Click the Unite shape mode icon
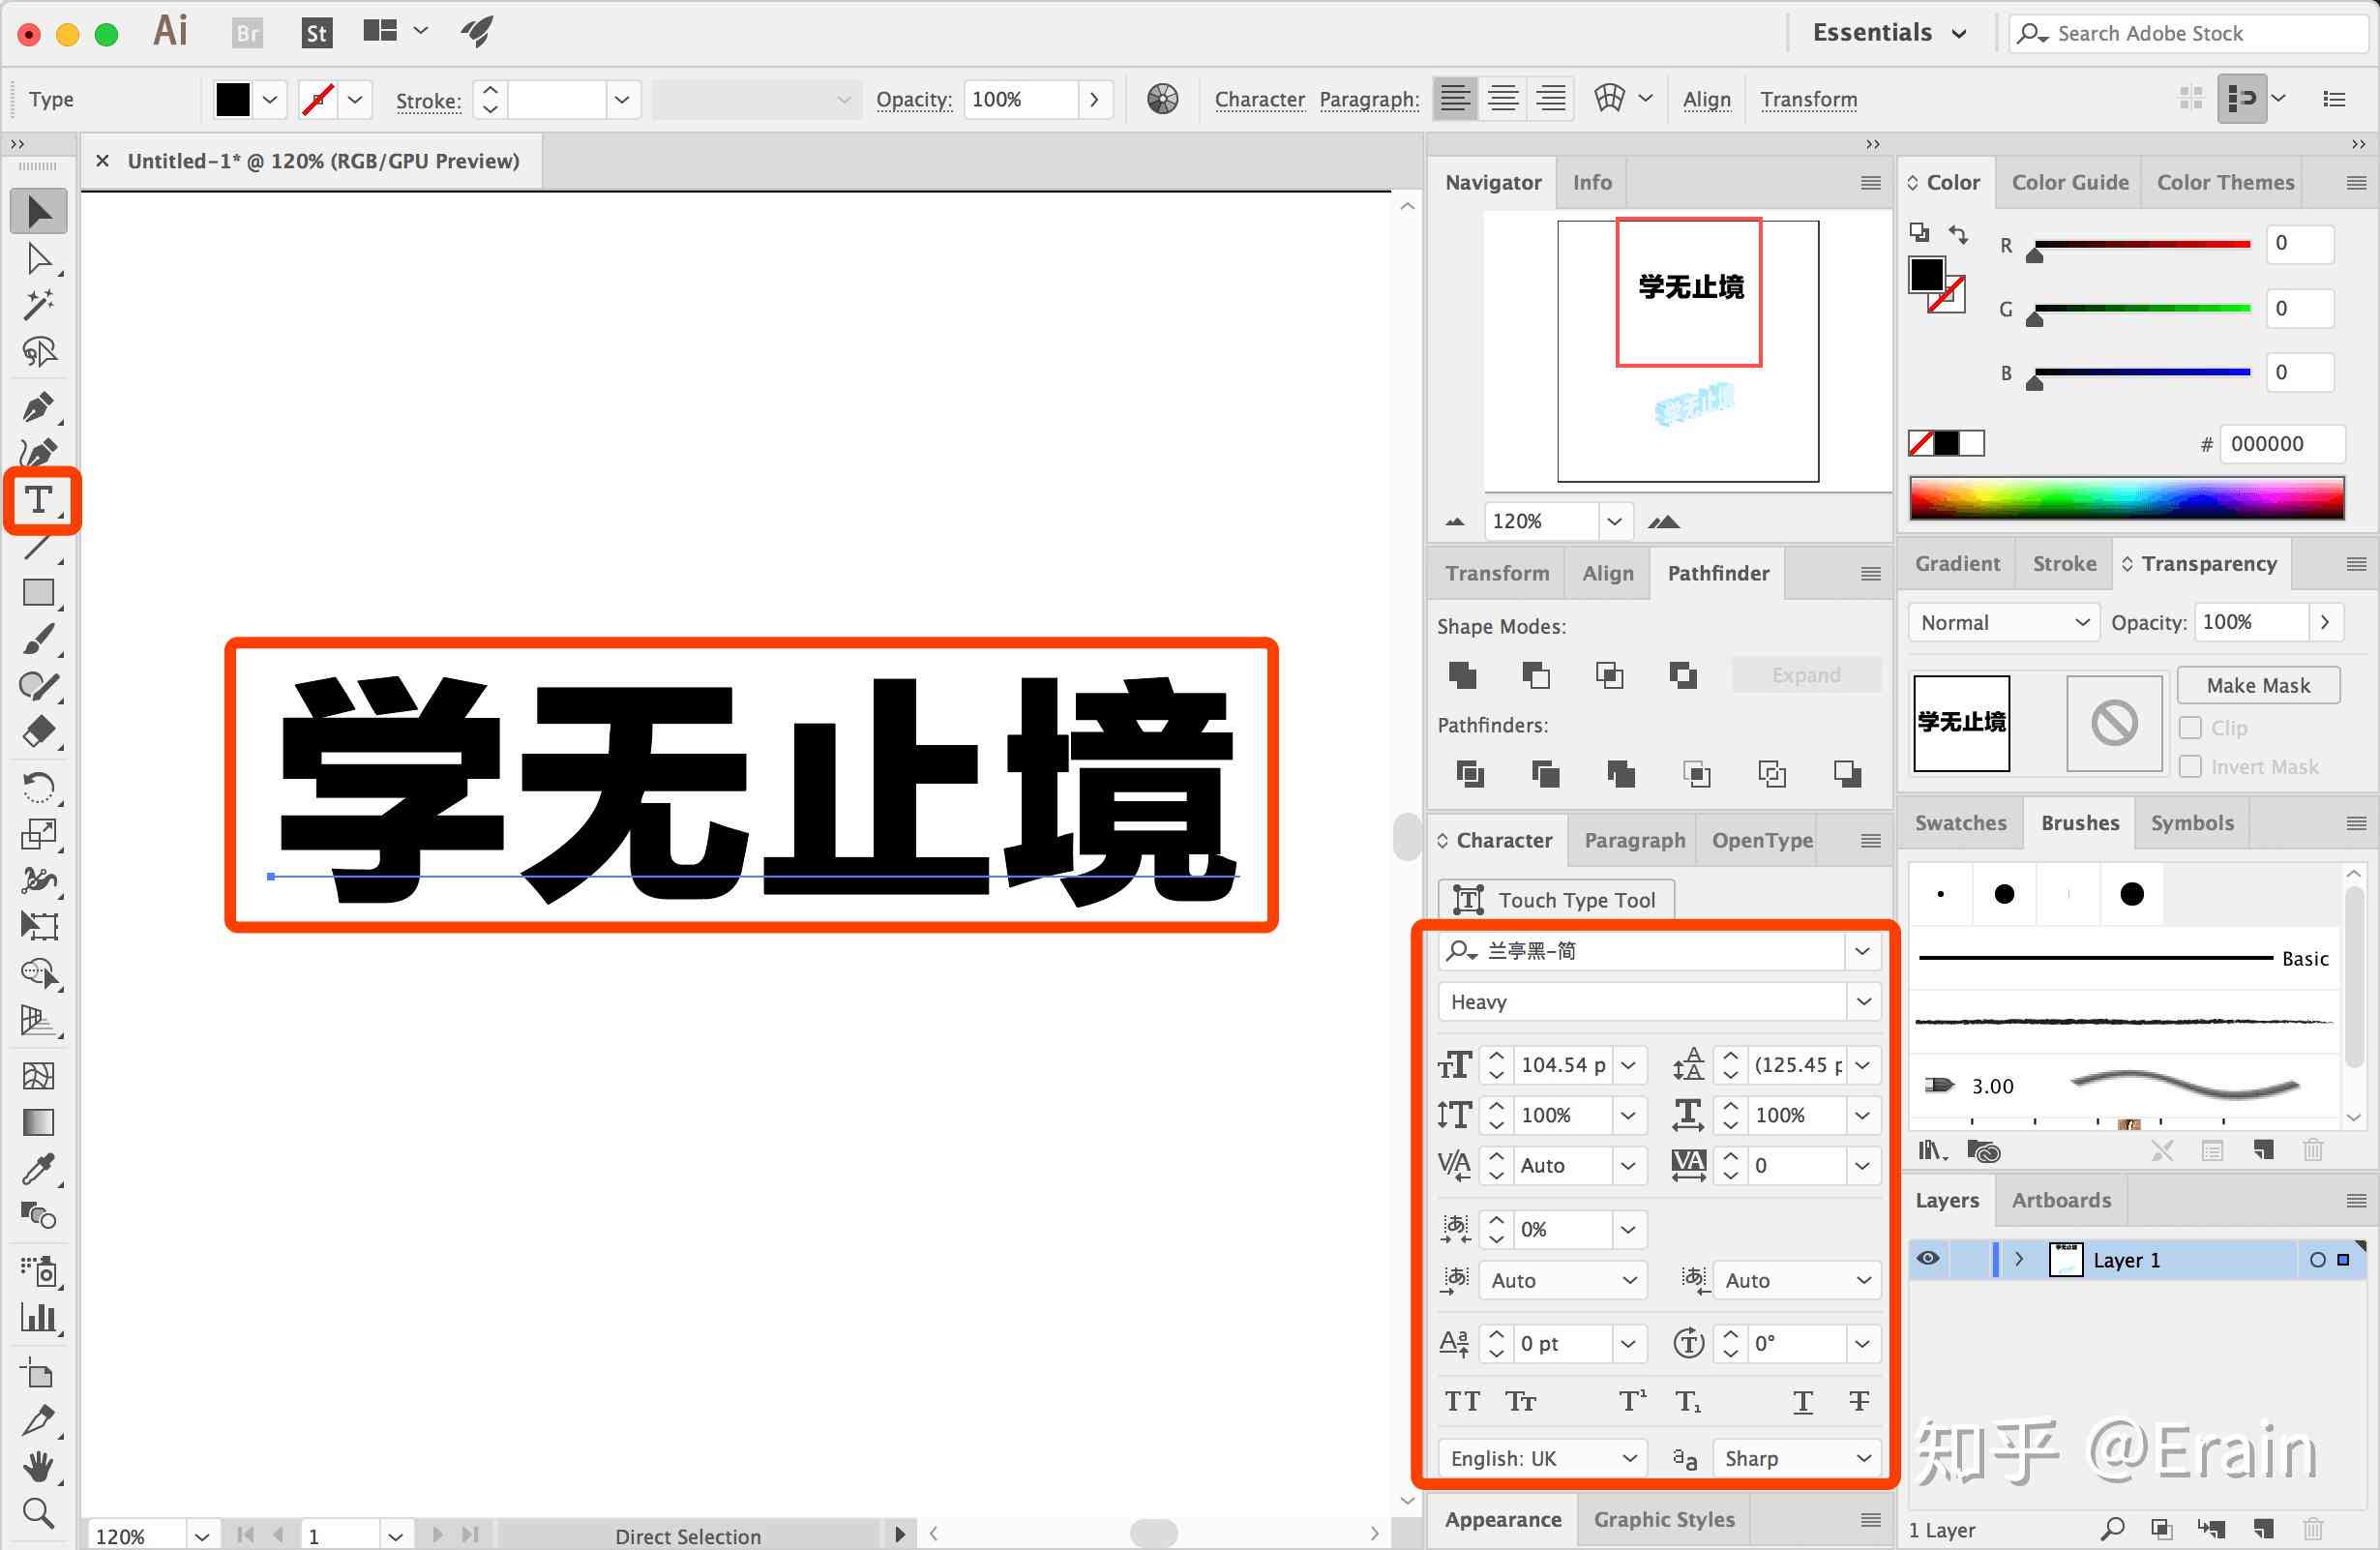Screen dimensions: 2380x1550 coord(1463,673)
